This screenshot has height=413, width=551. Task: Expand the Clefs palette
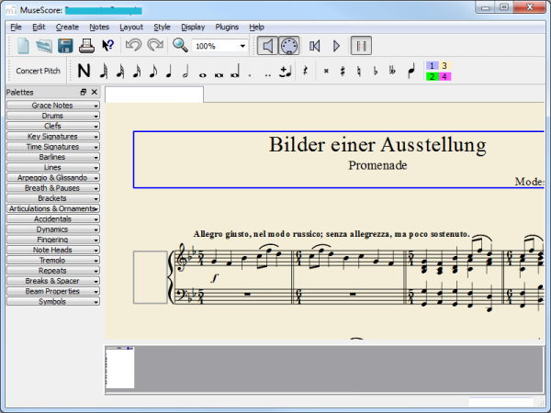tap(53, 126)
